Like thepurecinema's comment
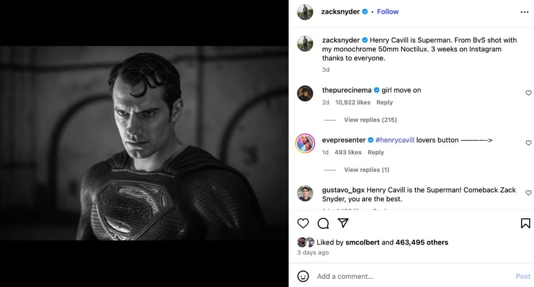Viewport: 534px width, 287px height. (x=528, y=93)
